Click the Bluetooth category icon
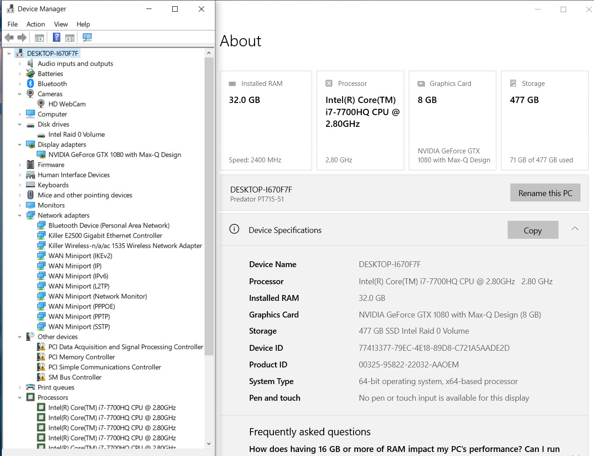The width and height of the screenshot is (594, 456). [30, 84]
